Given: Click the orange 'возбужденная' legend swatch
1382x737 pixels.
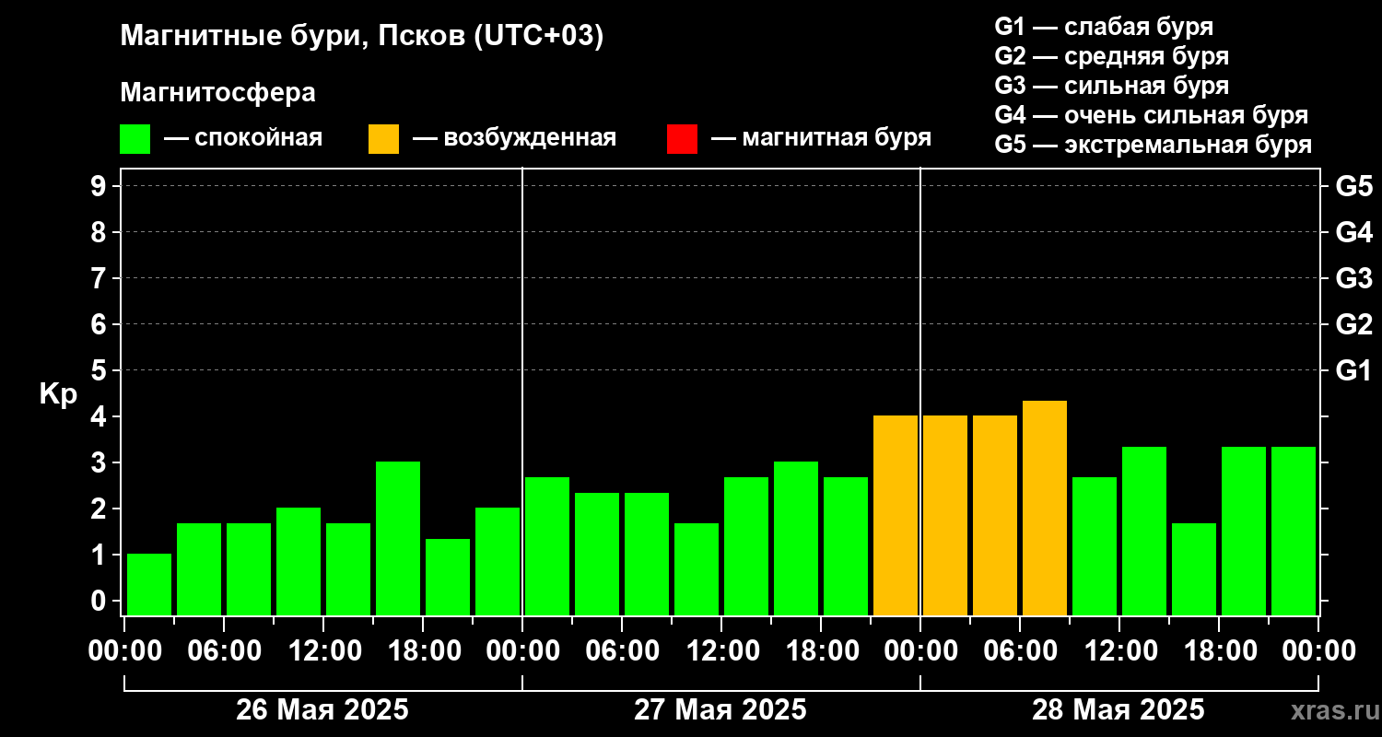Looking at the screenshot, I should pyautogui.click(x=383, y=139).
